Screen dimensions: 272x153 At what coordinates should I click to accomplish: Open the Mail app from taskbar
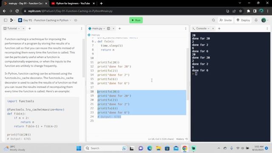[176, 148]
